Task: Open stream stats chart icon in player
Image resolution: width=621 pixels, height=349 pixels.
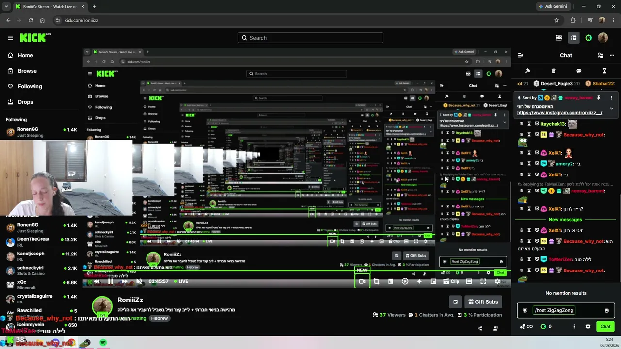Action: [391, 281]
